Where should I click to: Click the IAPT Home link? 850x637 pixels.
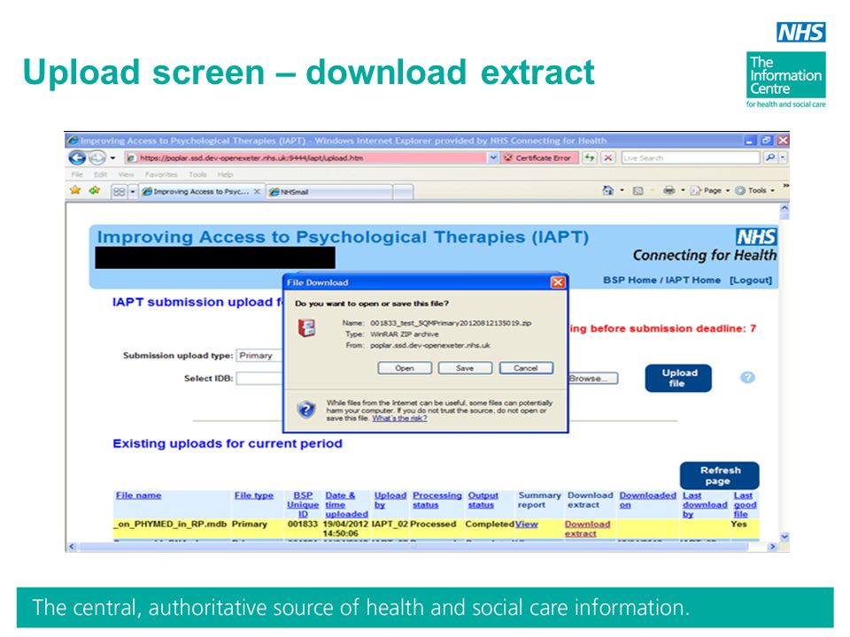point(693,280)
